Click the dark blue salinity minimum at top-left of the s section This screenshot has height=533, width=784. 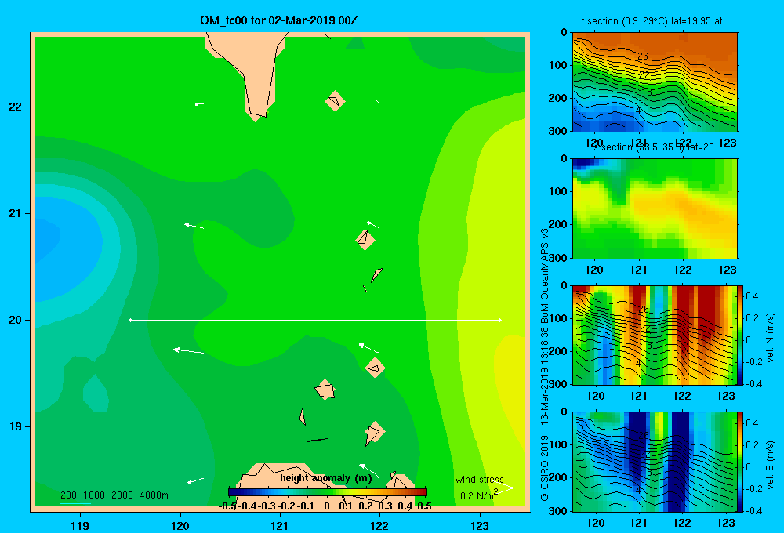[x=585, y=163]
